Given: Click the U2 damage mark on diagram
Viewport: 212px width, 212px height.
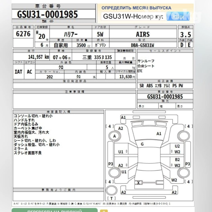Looking at the screenshot, I should click(x=177, y=146).
